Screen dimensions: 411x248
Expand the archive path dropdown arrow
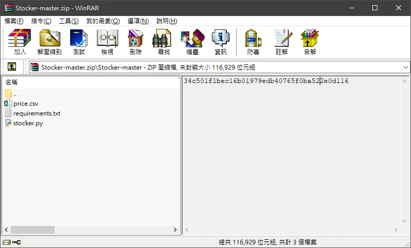tap(405, 68)
